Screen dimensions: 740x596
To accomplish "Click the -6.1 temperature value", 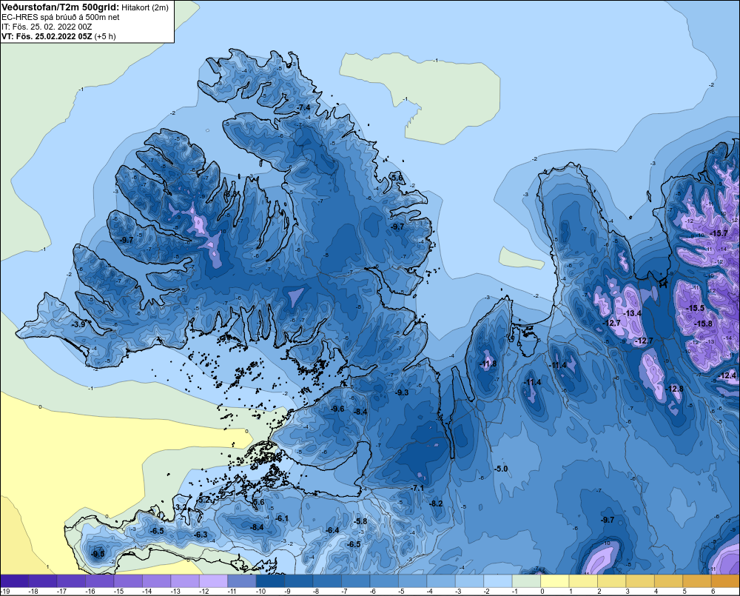I will (282, 518).
